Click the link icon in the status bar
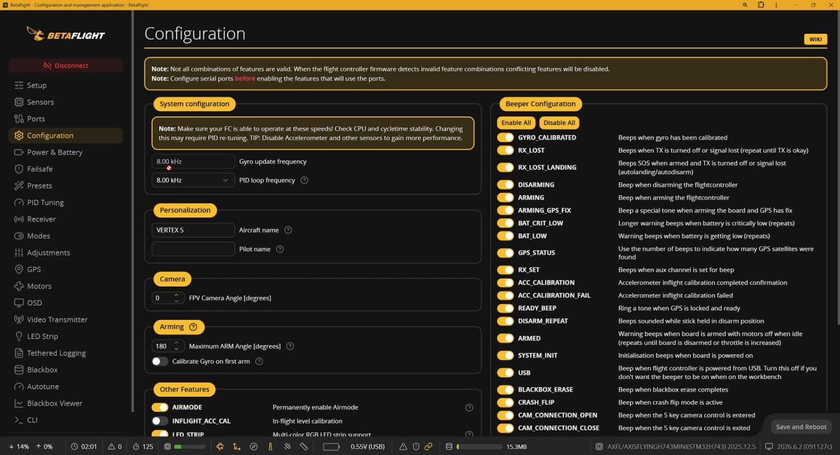This screenshot has height=455, width=840. pyautogui.click(x=428, y=447)
